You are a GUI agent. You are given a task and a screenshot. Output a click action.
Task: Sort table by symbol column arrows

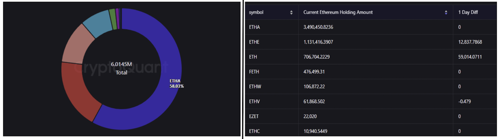click(x=291, y=12)
